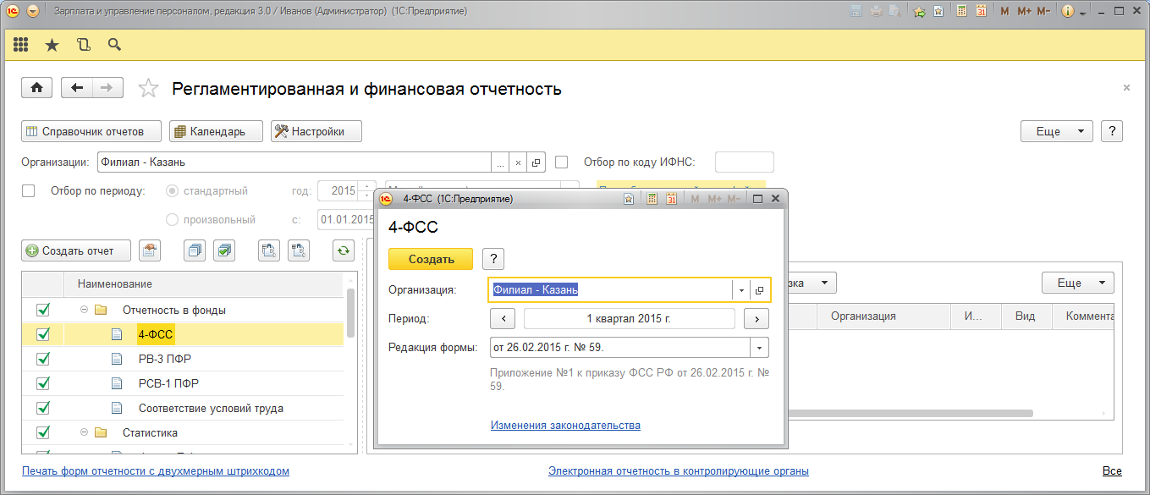Open the yellow info icon in title bar
The image size is (1150, 495).
point(1067,11)
